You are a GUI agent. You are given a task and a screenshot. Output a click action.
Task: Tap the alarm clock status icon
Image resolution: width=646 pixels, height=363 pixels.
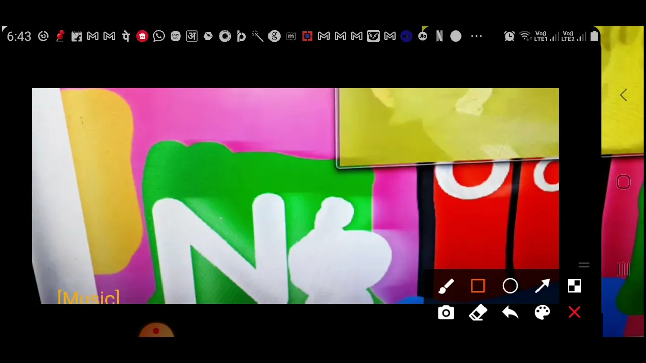(x=509, y=36)
